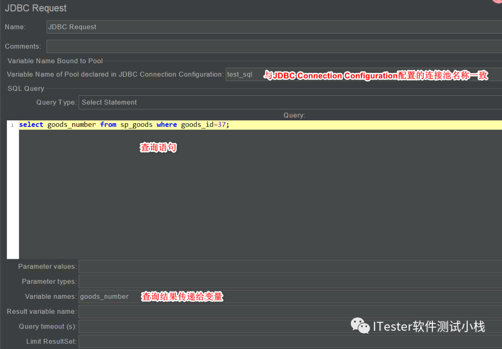
Task: Click the 'from' keyword in the query
Action: tap(108, 125)
